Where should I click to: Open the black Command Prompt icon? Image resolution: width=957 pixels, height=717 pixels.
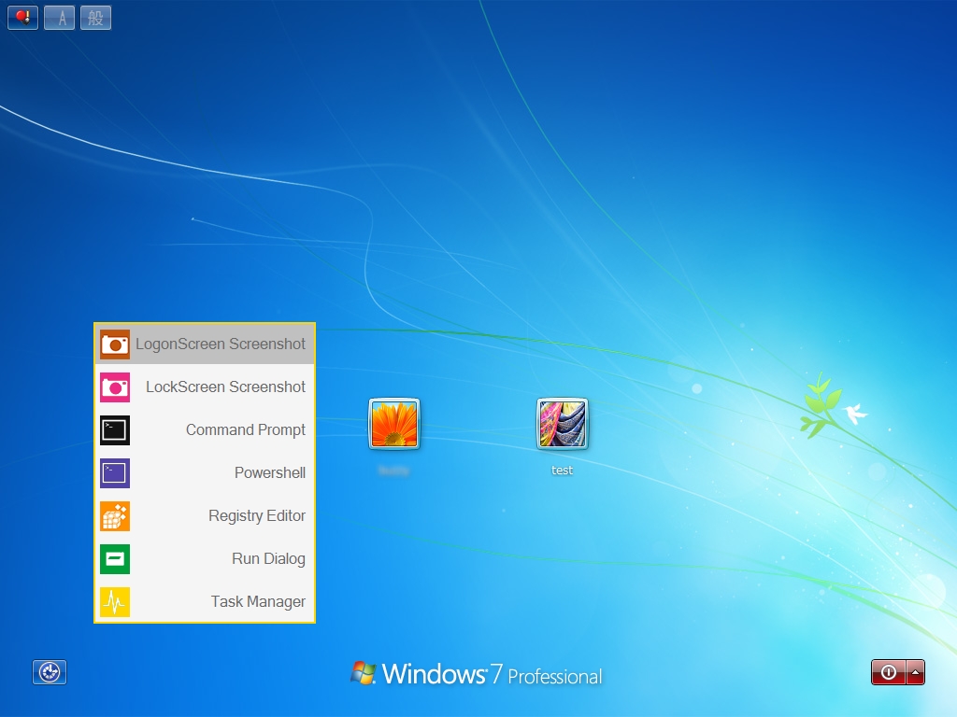point(115,429)
